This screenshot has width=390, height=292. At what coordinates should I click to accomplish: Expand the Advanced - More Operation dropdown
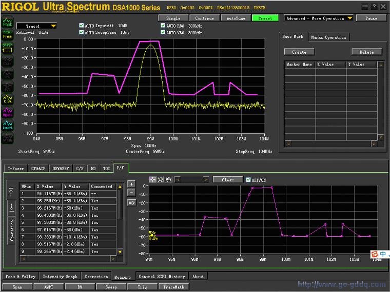click(319, 18)
